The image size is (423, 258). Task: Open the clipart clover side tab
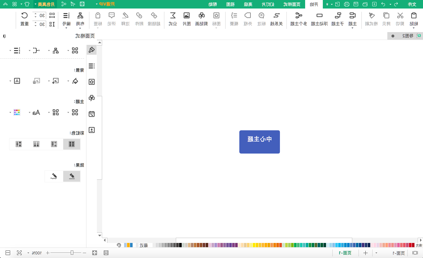(92, 98)
